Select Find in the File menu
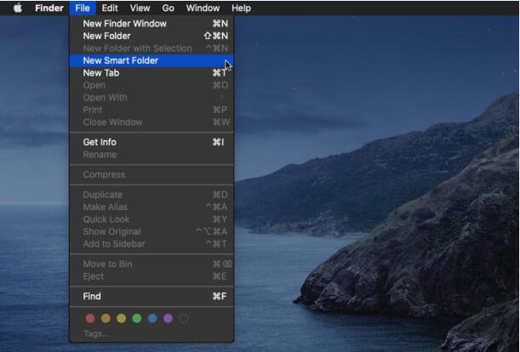The height and width of the screenshot is (352, 520). click(x=92, y=296)
